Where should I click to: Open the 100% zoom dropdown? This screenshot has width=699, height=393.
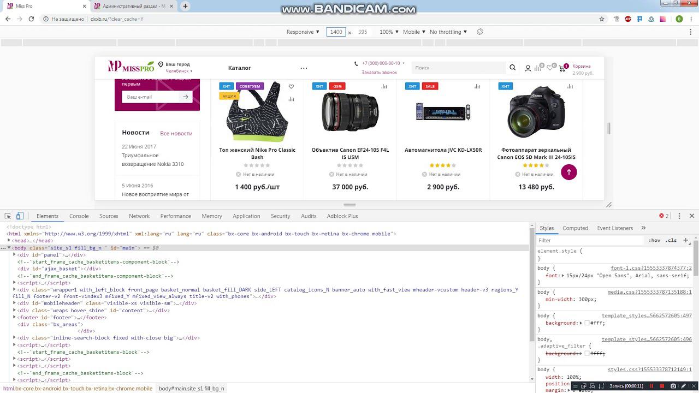[x=389, y=32]
